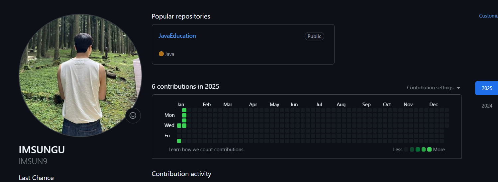Open the JavaEducation repository link
Screen dimensions: 498x182
(177, 36)
